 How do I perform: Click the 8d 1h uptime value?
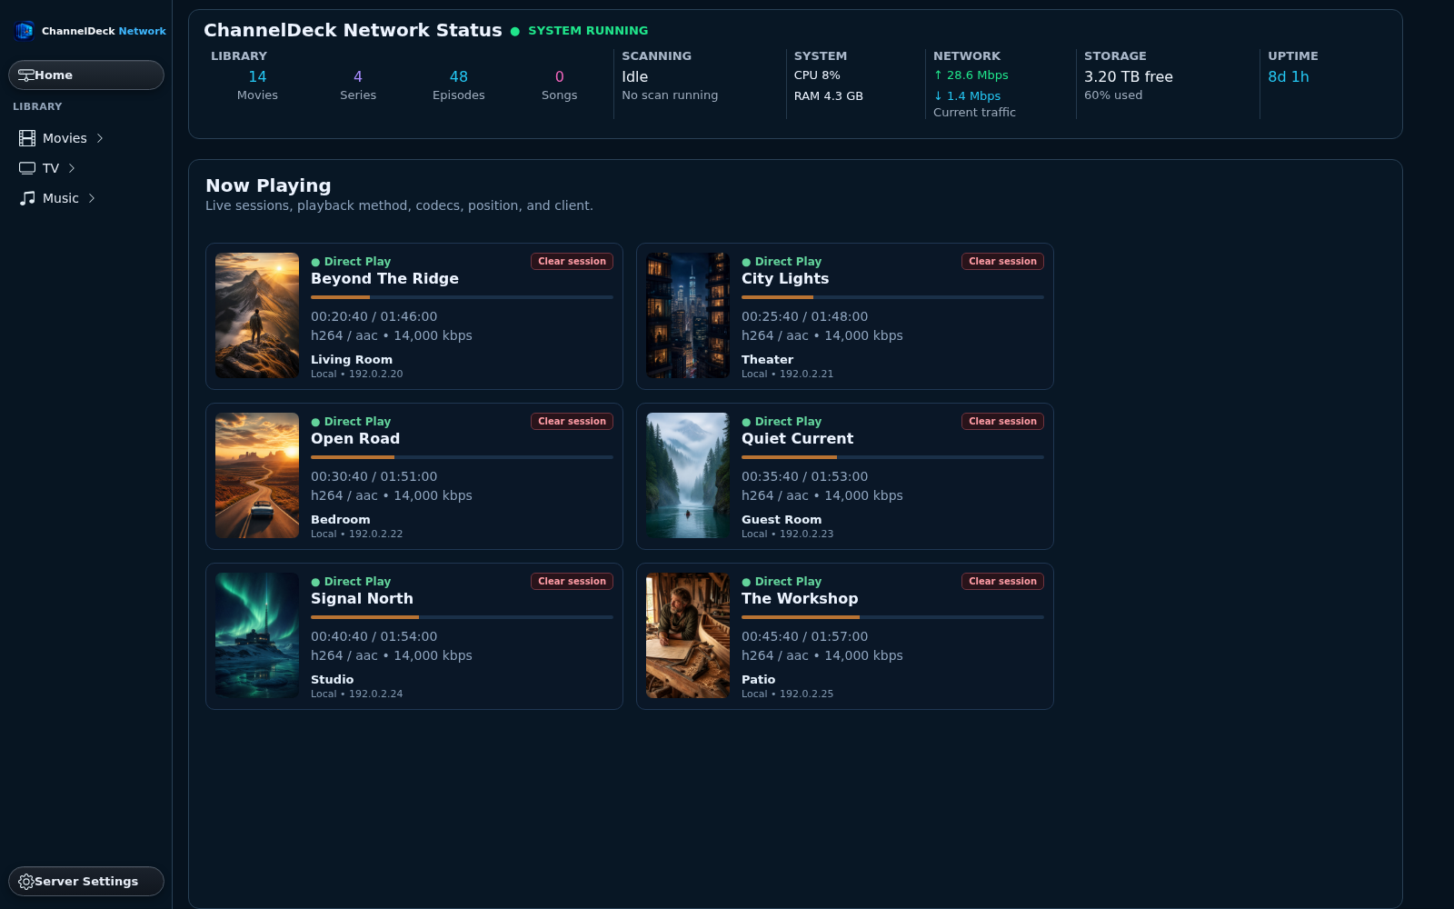tap(1289, 77)
